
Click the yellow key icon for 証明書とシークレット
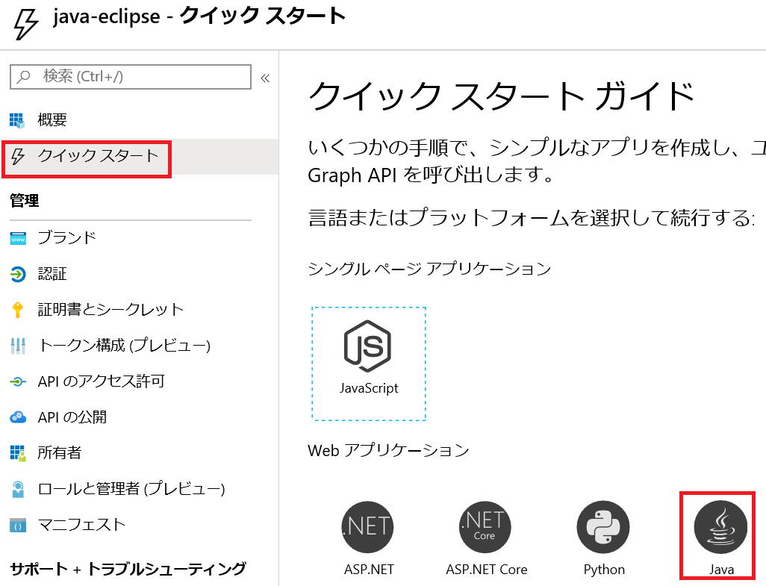pyautogui.click(x=18, y=310)
